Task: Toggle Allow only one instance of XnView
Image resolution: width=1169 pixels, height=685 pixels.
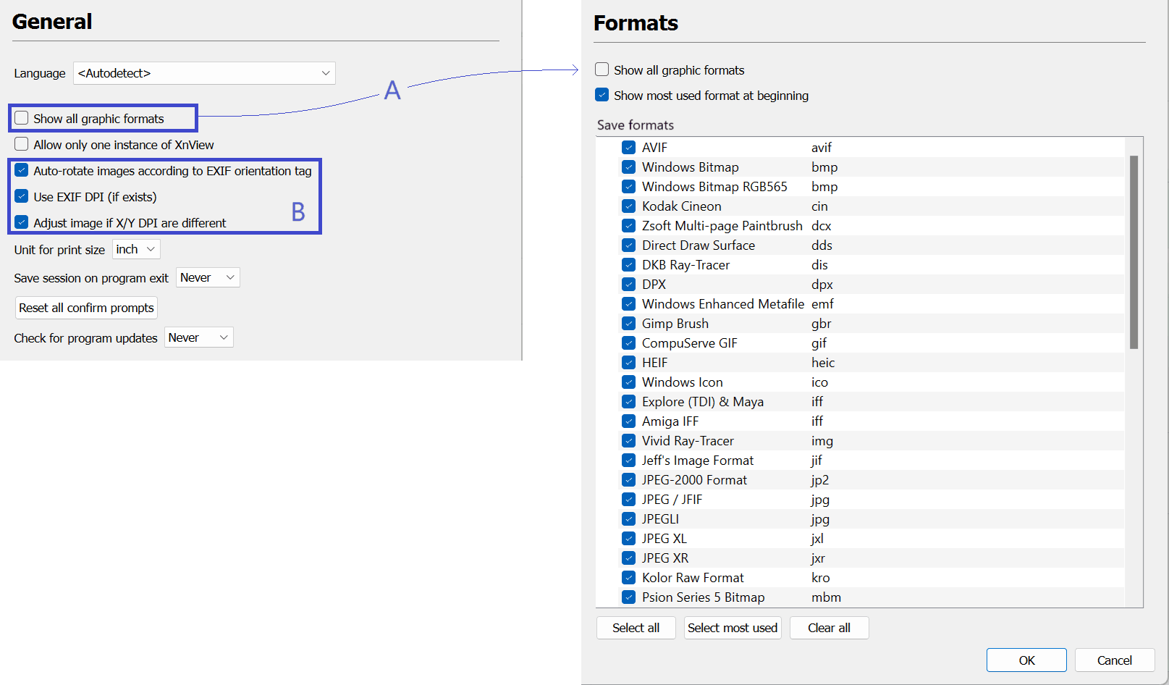Action: [22, 144]
